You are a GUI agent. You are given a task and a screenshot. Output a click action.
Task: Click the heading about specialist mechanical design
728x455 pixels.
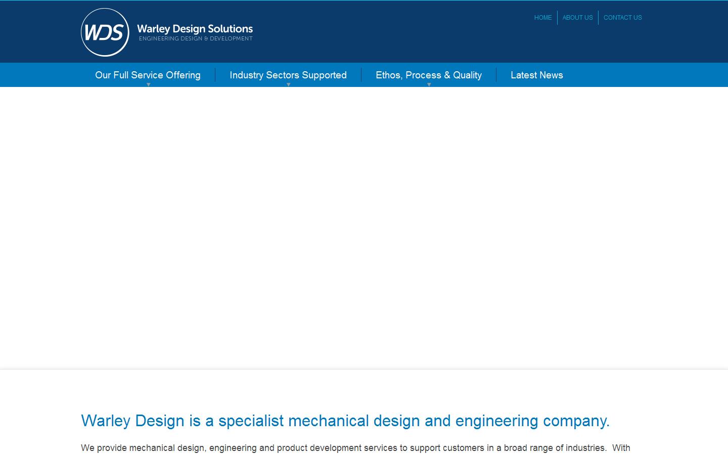coord(346,421)
